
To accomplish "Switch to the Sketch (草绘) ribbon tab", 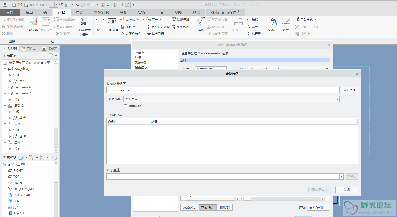I will coord(80,12).
